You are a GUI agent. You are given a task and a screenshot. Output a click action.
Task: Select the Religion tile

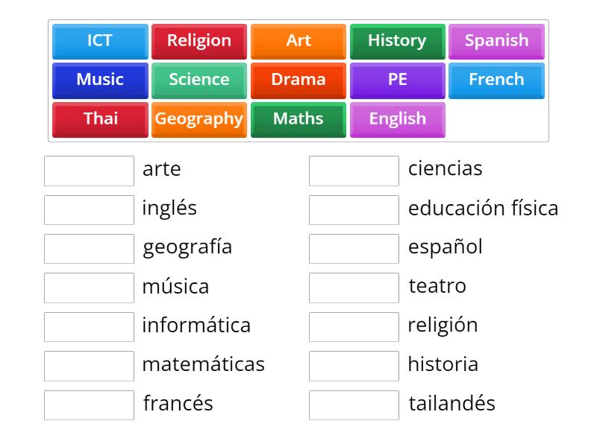point(199,41)
